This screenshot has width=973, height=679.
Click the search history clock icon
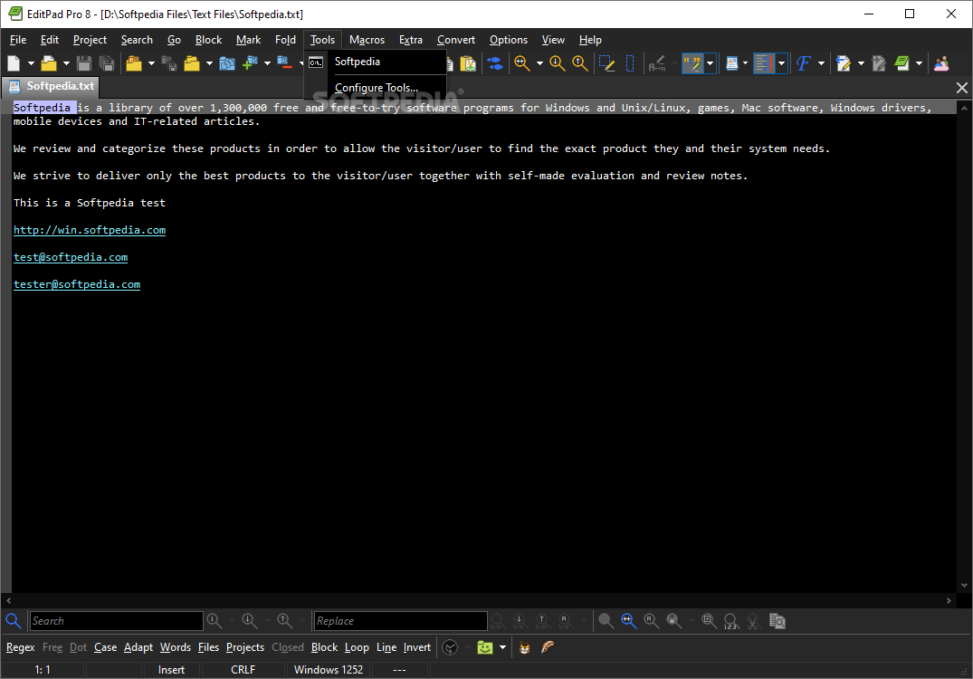coord(450,647)
